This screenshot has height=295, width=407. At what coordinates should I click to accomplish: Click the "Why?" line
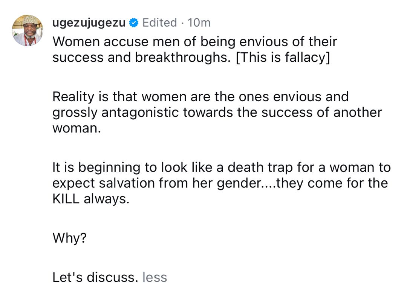point(69,238)
